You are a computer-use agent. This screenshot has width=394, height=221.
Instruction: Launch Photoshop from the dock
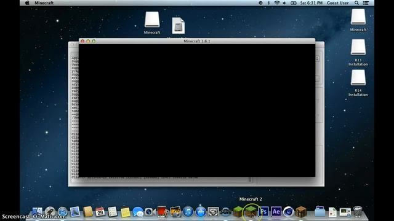tap(263, 212)
